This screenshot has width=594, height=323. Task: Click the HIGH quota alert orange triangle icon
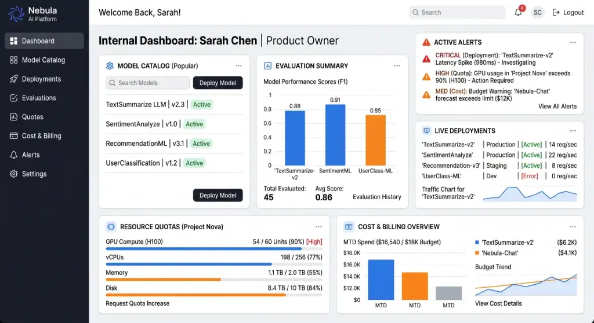[426, 77]
